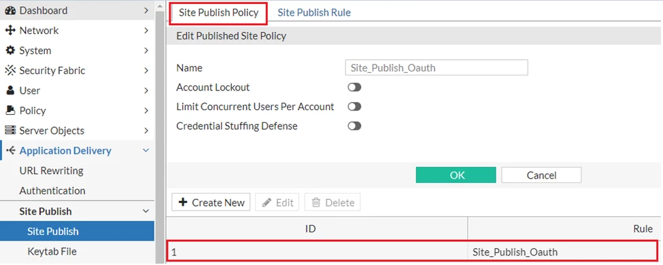Click the System gear icon
The image size is (663, 265).
tap(10, 51)
